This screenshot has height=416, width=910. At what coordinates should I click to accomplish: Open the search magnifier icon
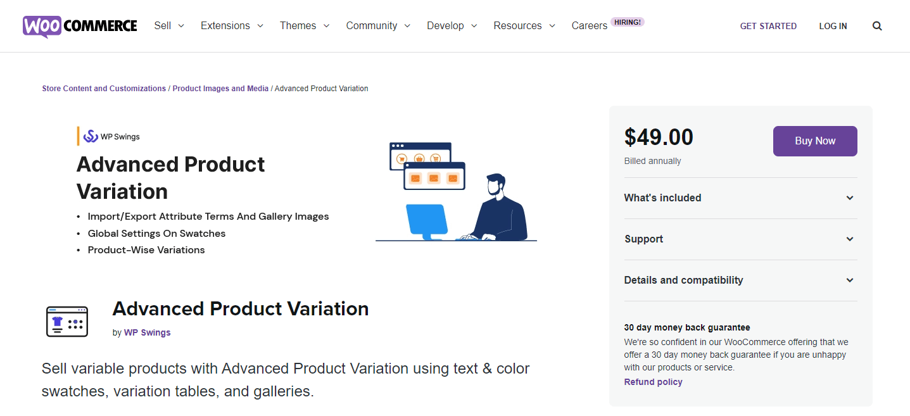click(x=877, y=26)
